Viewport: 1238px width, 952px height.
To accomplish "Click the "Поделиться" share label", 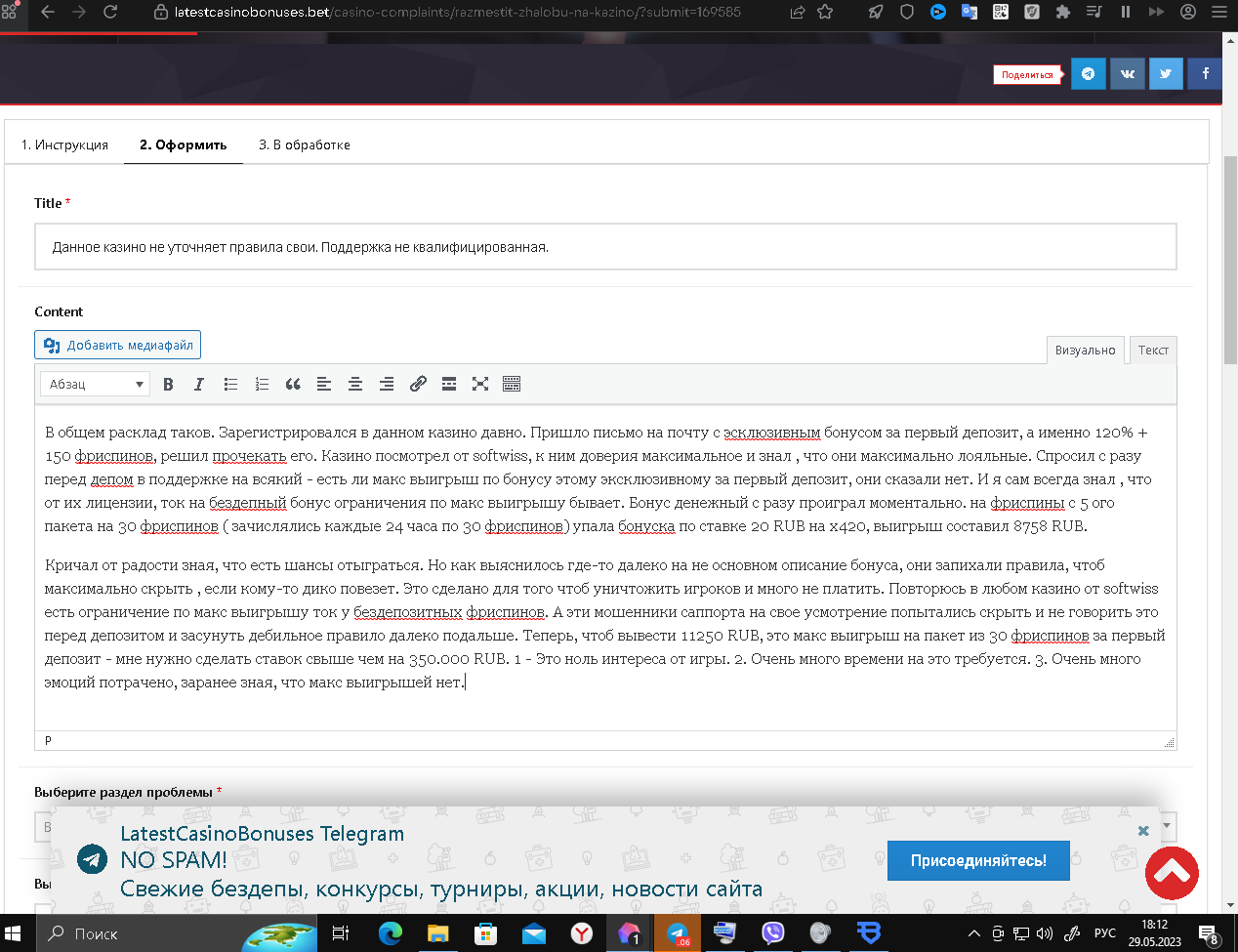I will click(1027, 74).
